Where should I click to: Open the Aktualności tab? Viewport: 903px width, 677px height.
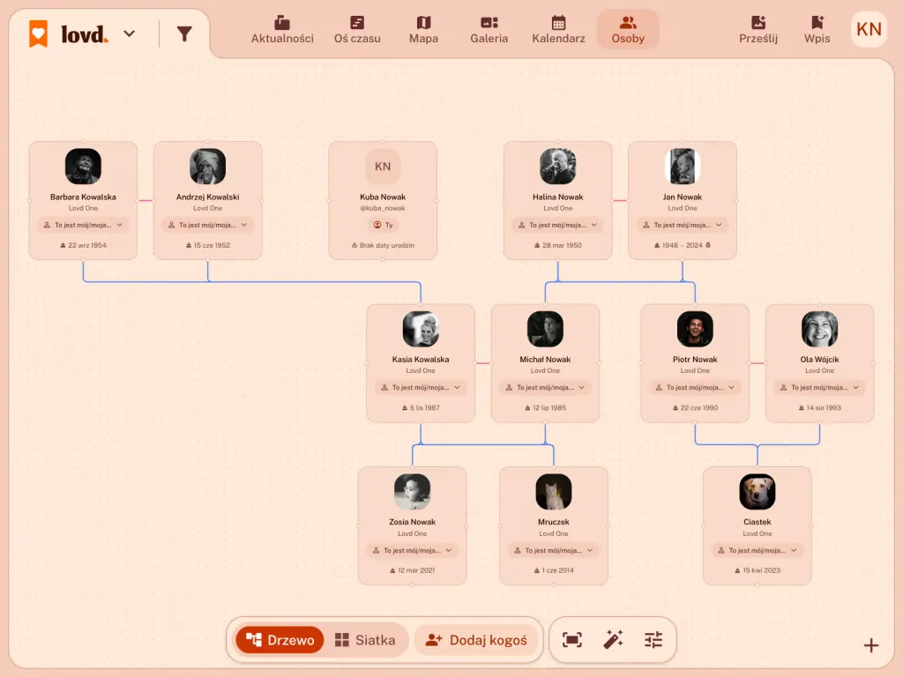pos(282,30)
